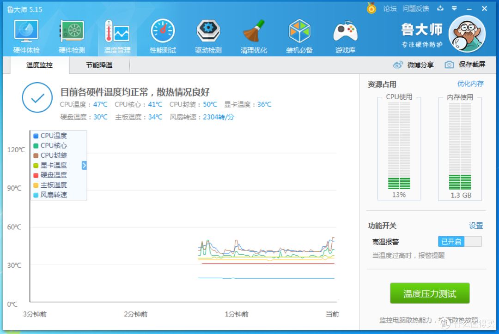The image size is (499, 334).
Task: Click 显卡温度 36℃ reading
Action: [248, 104]
